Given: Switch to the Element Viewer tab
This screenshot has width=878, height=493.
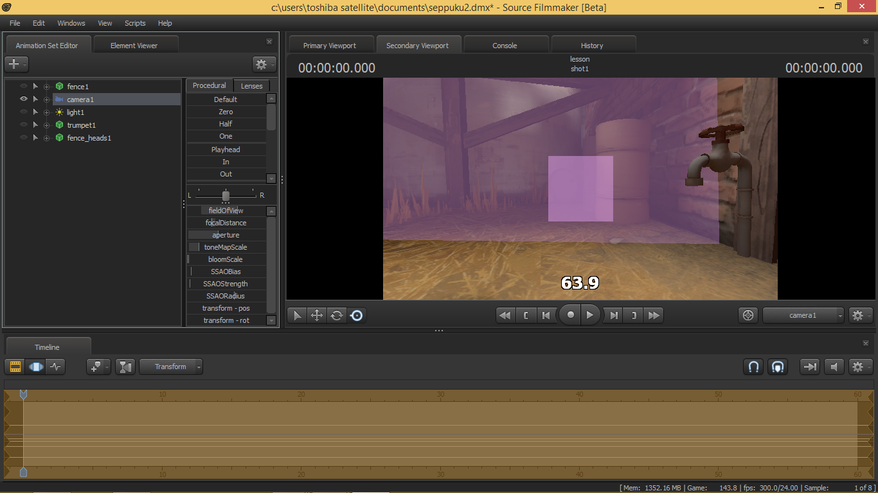Looking at the screenshot, I should (x=134, y=46).
